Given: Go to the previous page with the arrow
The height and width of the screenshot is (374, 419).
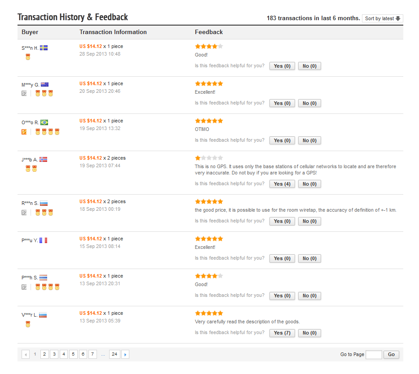Looking at the screenshot, I should point(26,355).
